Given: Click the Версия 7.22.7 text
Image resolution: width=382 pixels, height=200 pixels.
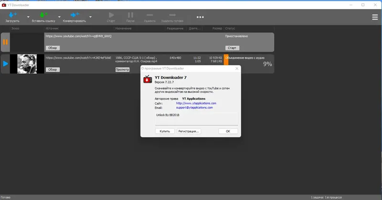Looking at the screenshot, I should coord(164,82).
